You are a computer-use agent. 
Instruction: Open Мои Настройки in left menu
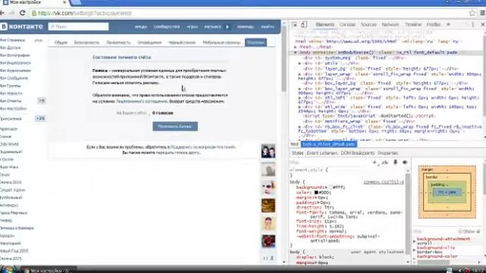pos(14,108)
